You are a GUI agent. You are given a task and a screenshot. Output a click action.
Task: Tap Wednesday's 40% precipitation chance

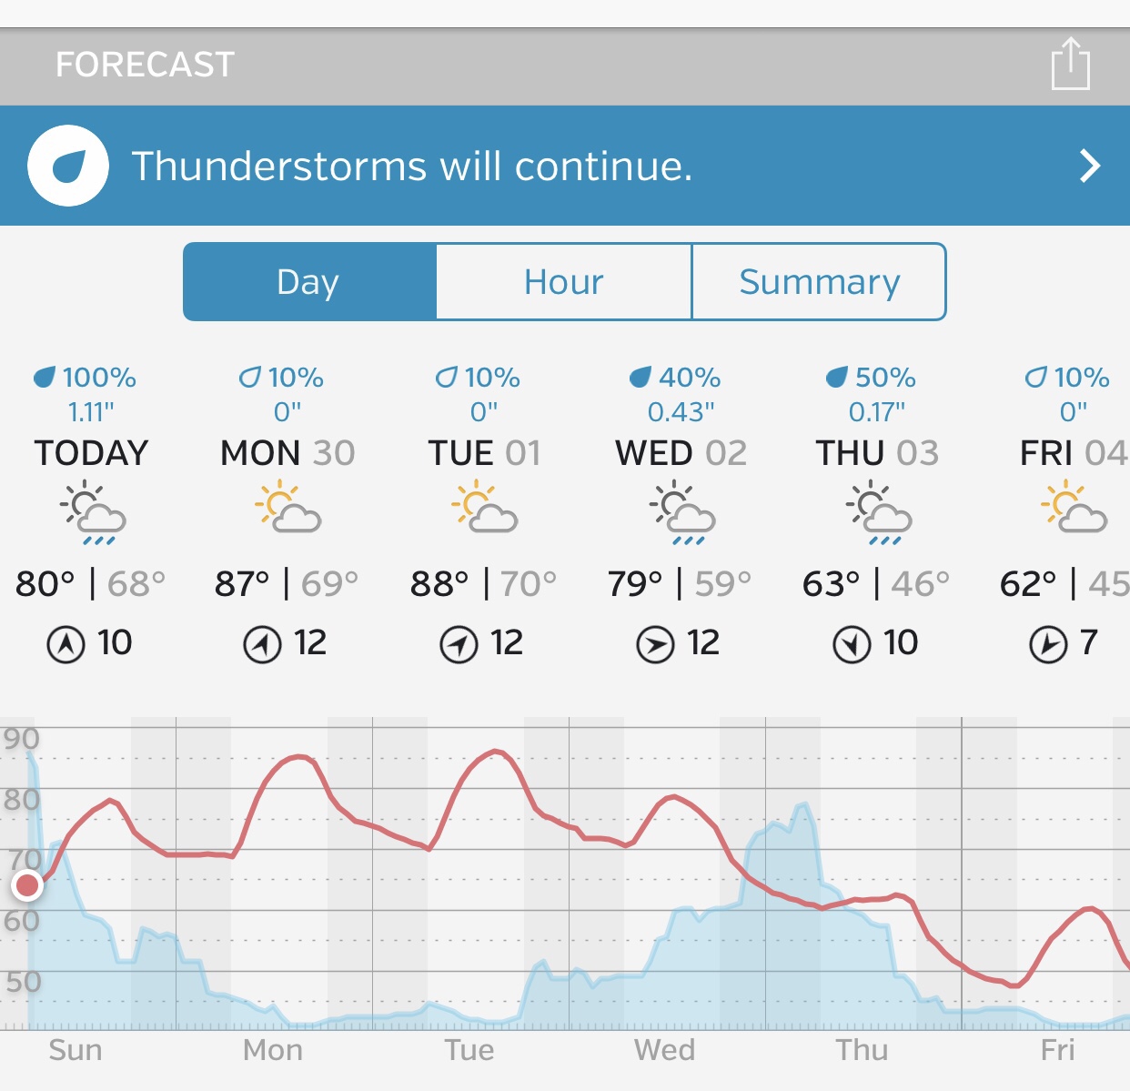pos(676,378)
